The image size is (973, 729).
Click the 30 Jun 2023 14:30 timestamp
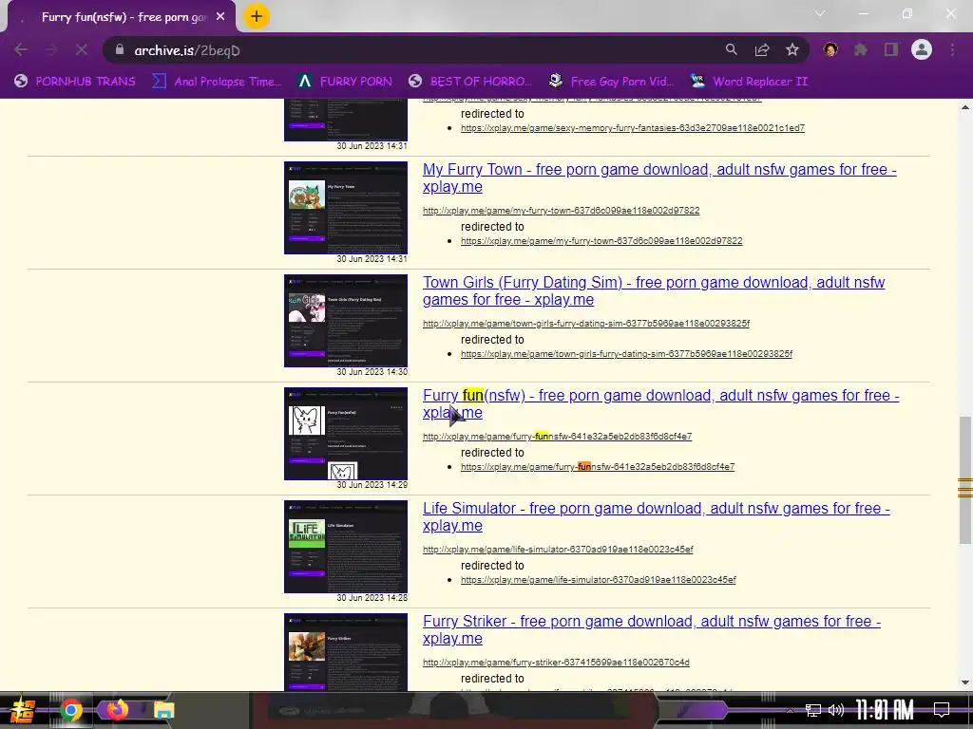[372, 372]
